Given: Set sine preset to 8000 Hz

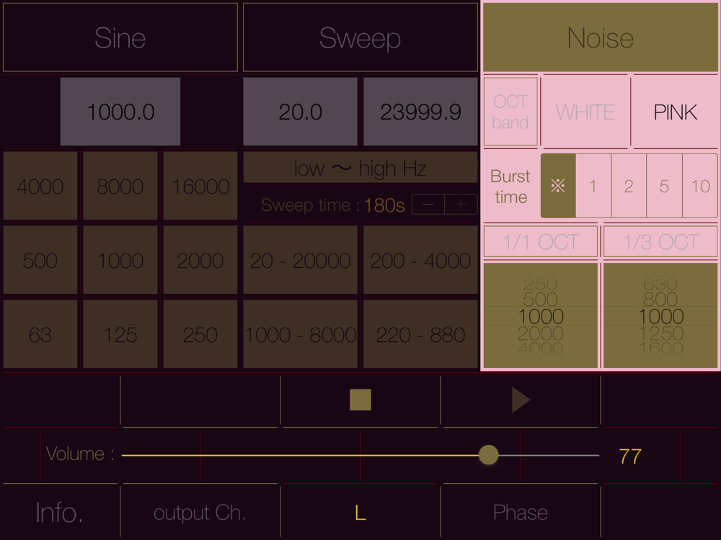Looking at the screenshot, I should tap(120, 186).
